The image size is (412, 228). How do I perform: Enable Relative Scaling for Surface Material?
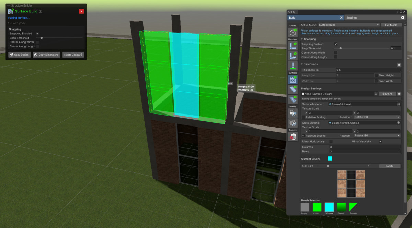[304, 117]
